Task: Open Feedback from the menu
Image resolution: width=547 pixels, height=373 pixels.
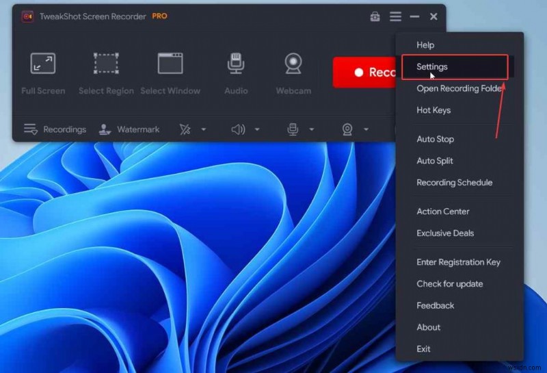Action: pos(436,306)
